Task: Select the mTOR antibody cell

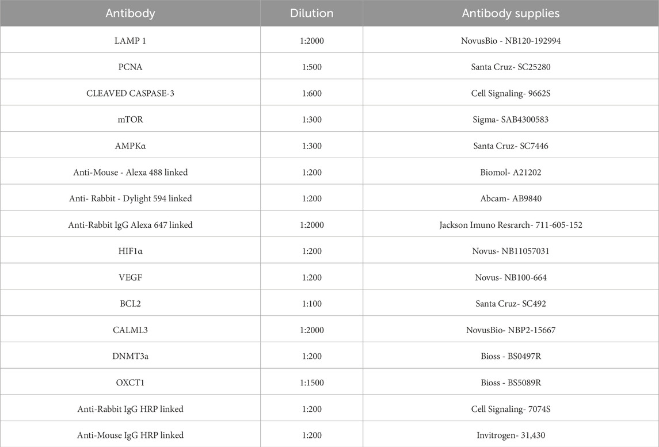Action: [130, 120]
